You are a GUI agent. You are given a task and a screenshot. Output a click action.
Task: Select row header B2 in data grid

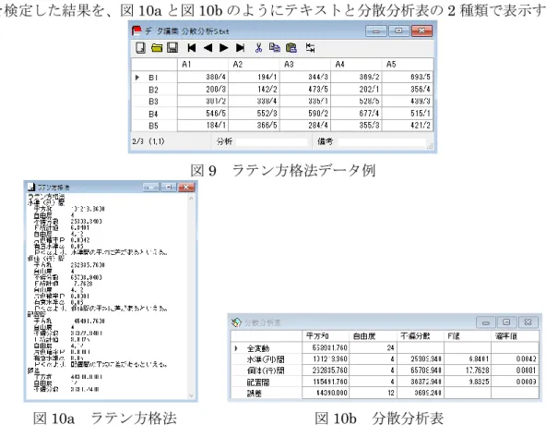tap(154, 90)
